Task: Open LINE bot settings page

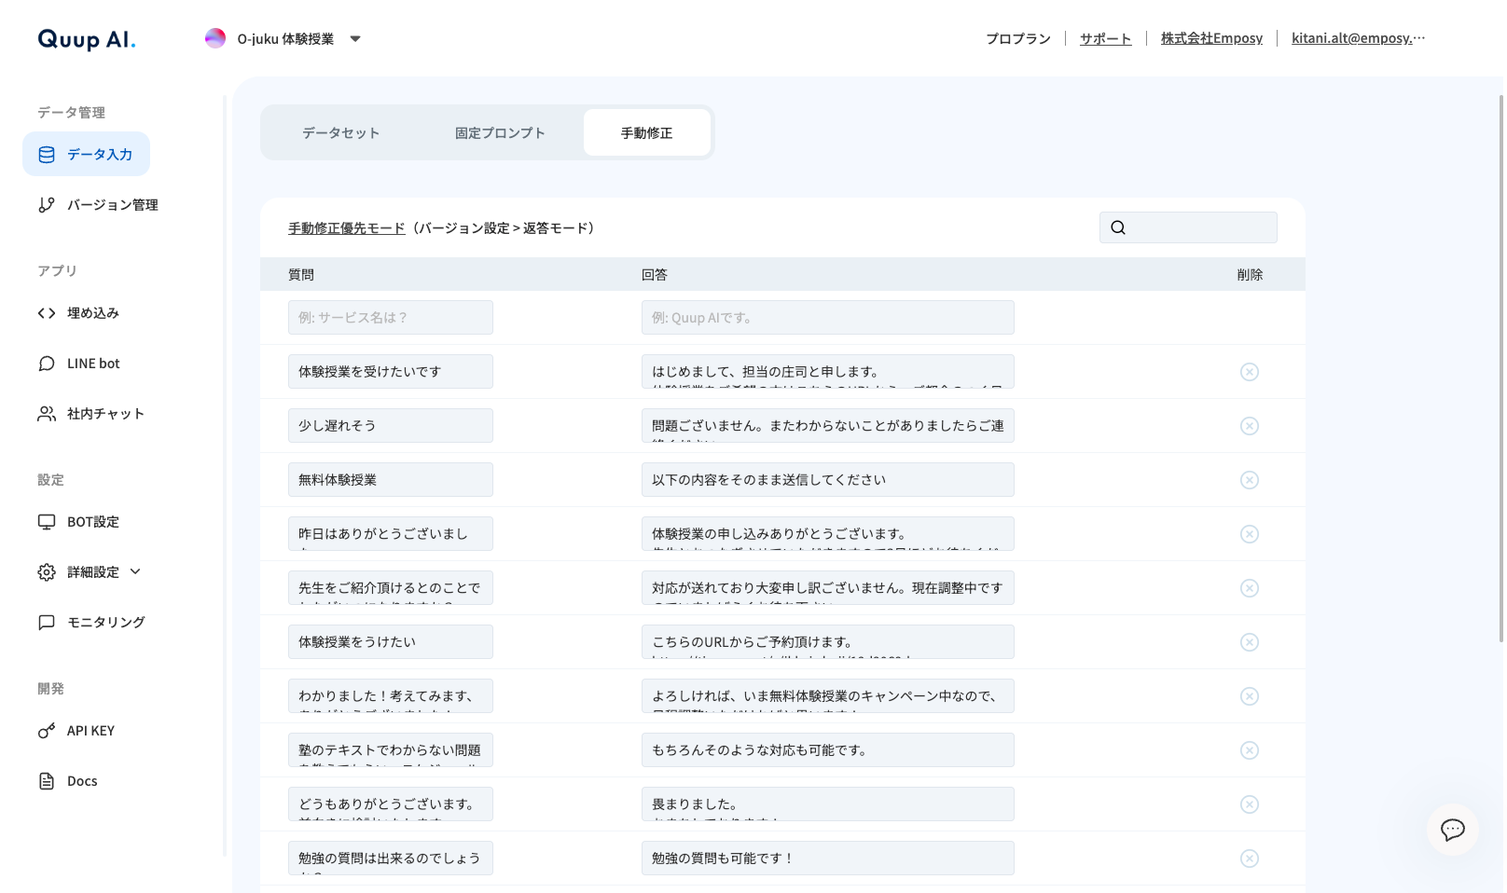Action: (92, 364)
